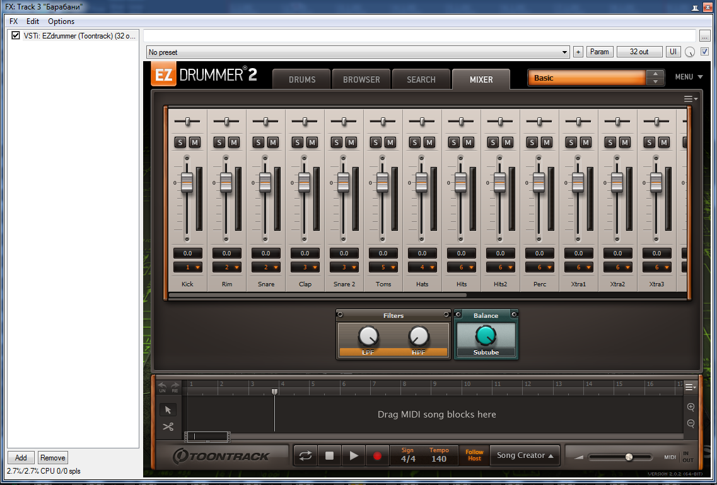Click the Kick channel volume fader
This screenshot has width=717, height=485.
(187, 182)
